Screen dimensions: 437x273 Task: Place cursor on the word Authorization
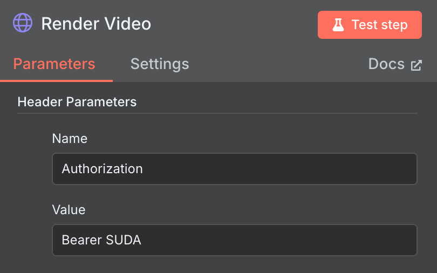102,169
